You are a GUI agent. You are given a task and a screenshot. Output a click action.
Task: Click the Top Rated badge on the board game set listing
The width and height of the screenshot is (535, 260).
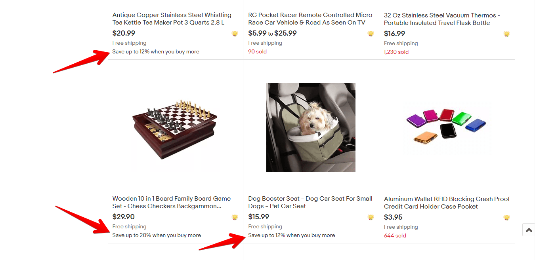coord(235,217)
